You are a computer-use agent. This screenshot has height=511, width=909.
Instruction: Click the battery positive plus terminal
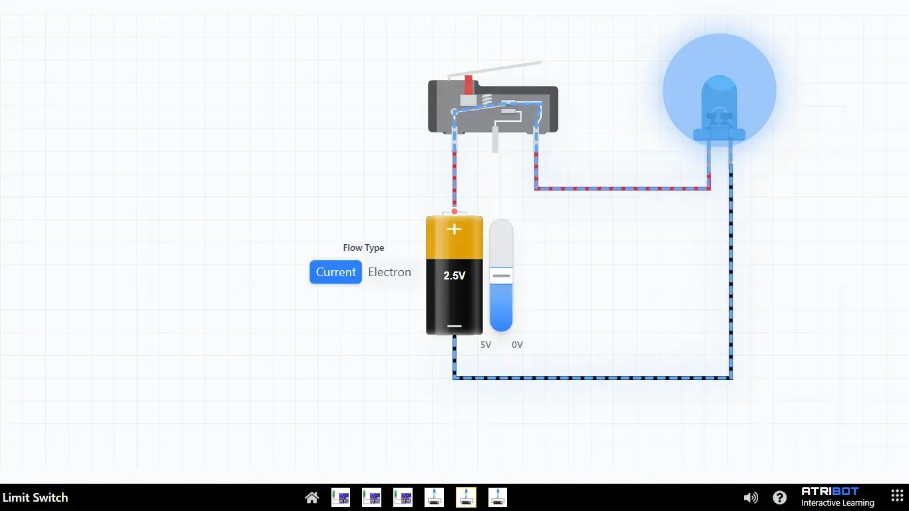[x=454, y=229]
